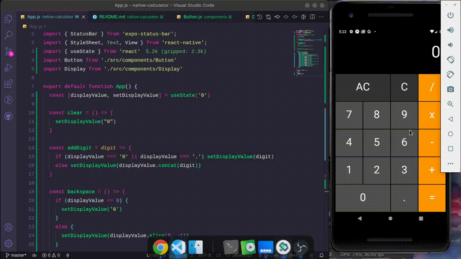The width and height of the screenshot is (461, 259).
Task: Open the GitHub view in the activity bar
Action: pyautogui.click(x=8, y=116)
